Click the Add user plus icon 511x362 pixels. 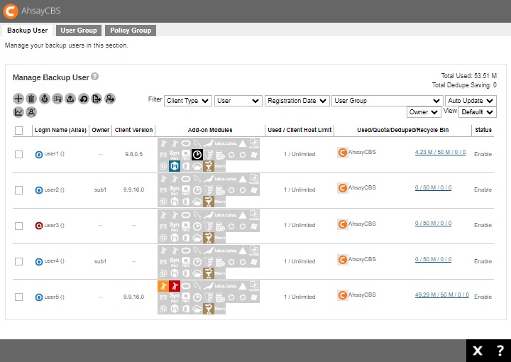[18, 99]
